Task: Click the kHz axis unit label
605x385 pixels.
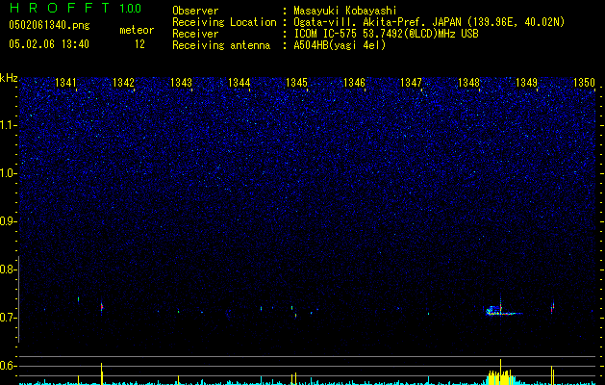Action: pos(9,78)
